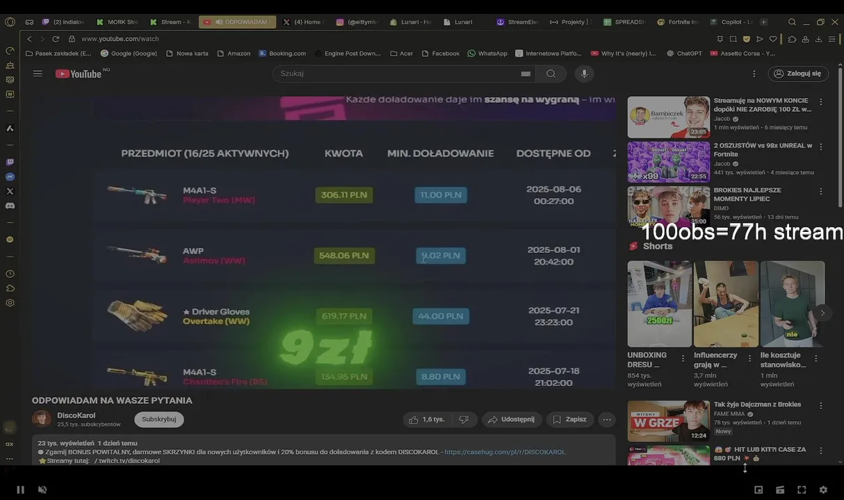
Task: Open YouTube settings three-dot menu beside Zaloguj się
Action: pyautogui.click(x=754, y=74)
